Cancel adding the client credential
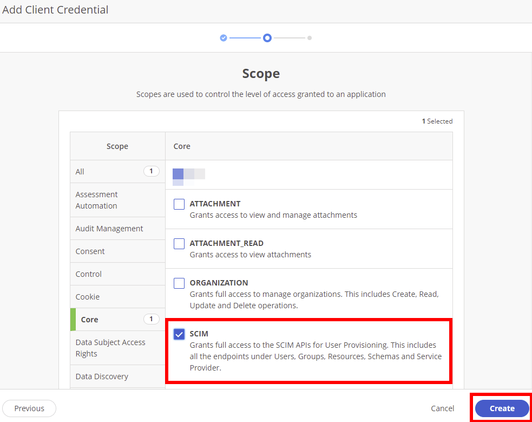The image size is (532, 422). [442, 408]
